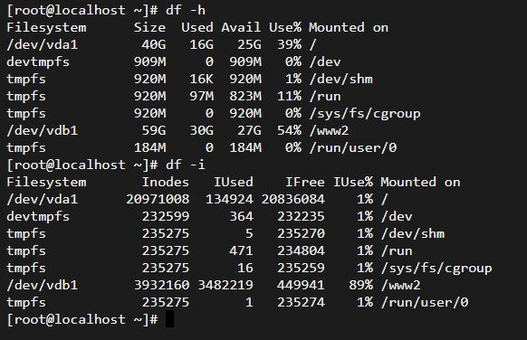Viewport: 527px width, 340px height.
Task: Click the /sys/fs/cgroup mount in df -h output
Action: 365,114
